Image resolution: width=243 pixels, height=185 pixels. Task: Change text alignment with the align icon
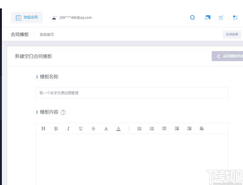click(x=202, y=128)
